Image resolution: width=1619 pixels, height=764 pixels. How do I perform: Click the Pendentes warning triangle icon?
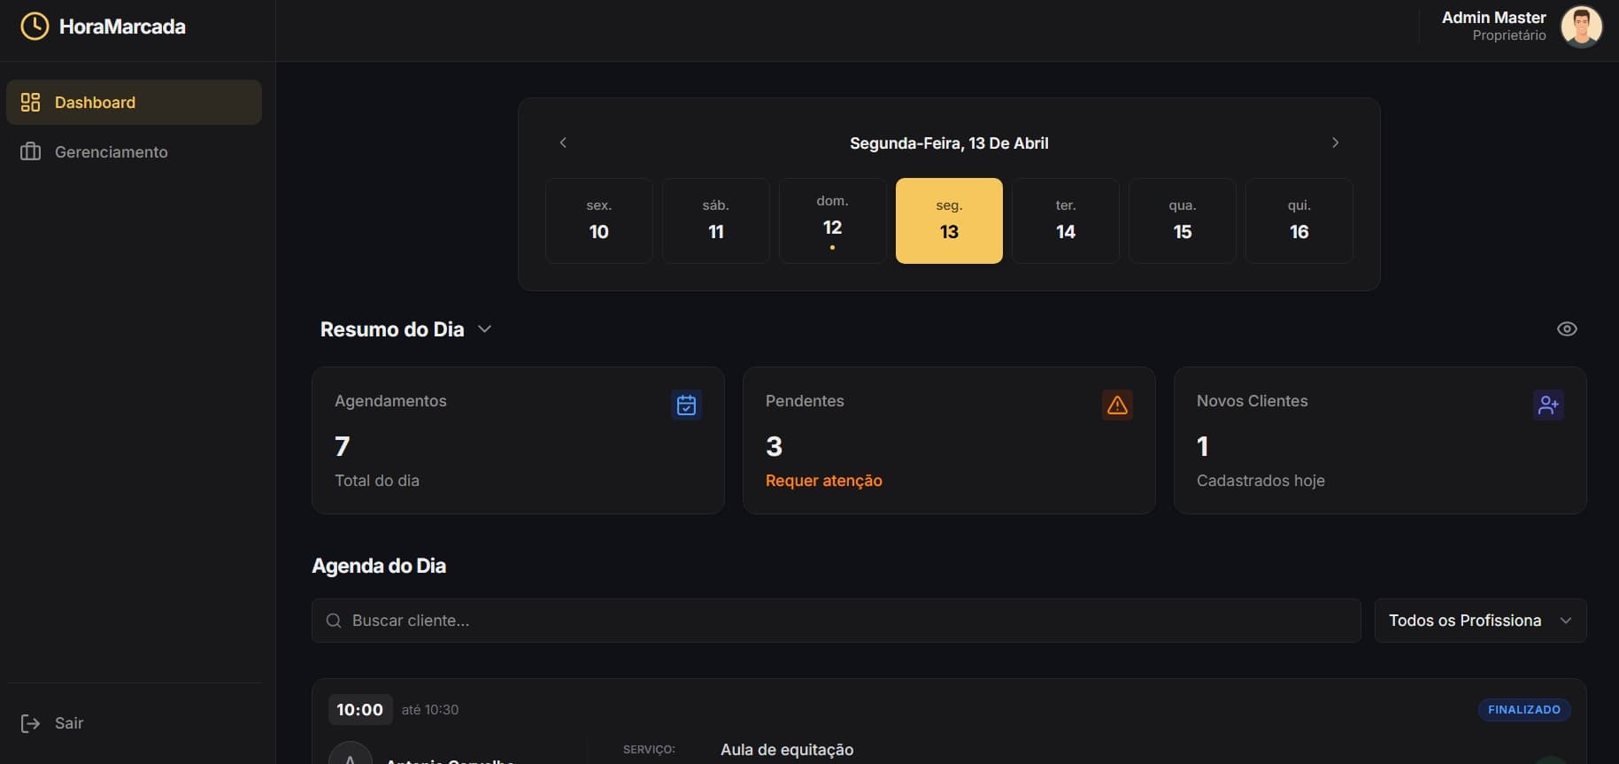(x=1117, y=405)
